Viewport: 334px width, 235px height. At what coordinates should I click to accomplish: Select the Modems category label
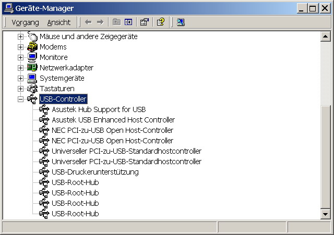pos(53,47)
